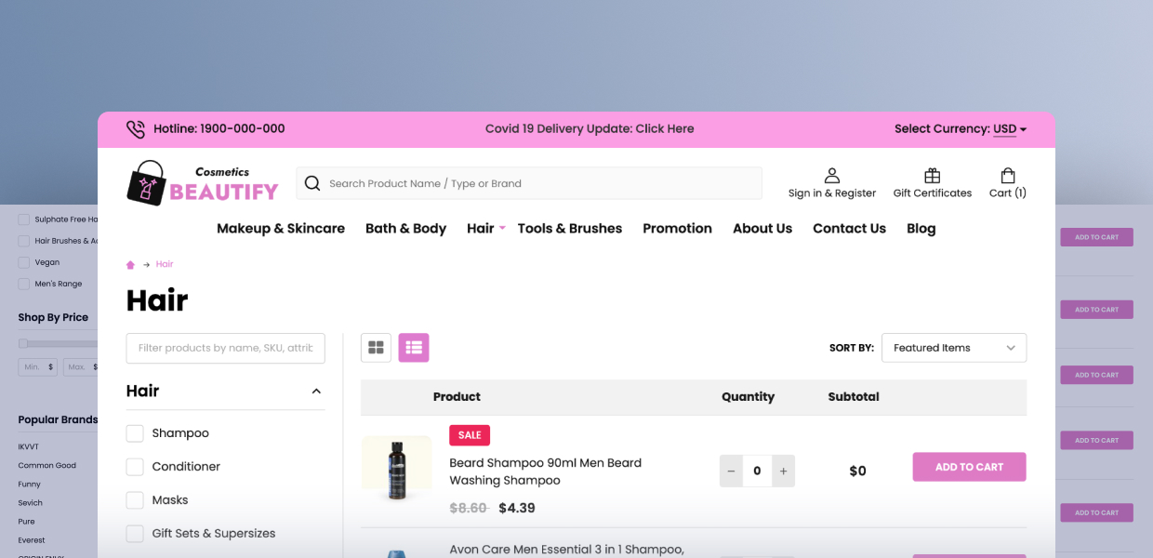Click the search magnifier icon
Viewport: 1153px width, 558px height.
[x=312, y=183]
